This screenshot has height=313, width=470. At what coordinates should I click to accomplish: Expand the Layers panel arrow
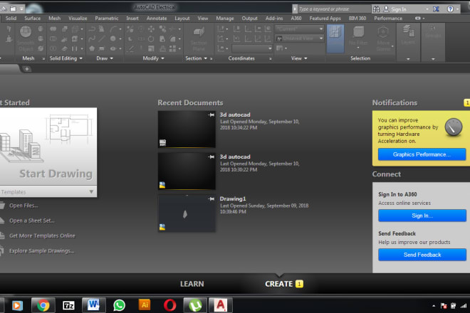point(408,59)
